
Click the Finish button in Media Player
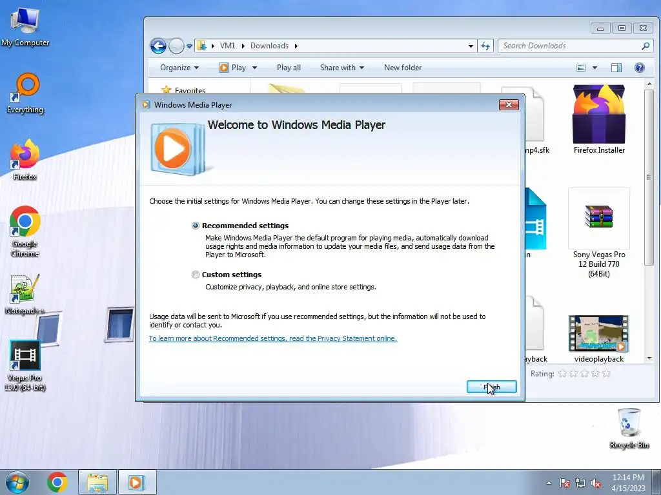[491, 387]
